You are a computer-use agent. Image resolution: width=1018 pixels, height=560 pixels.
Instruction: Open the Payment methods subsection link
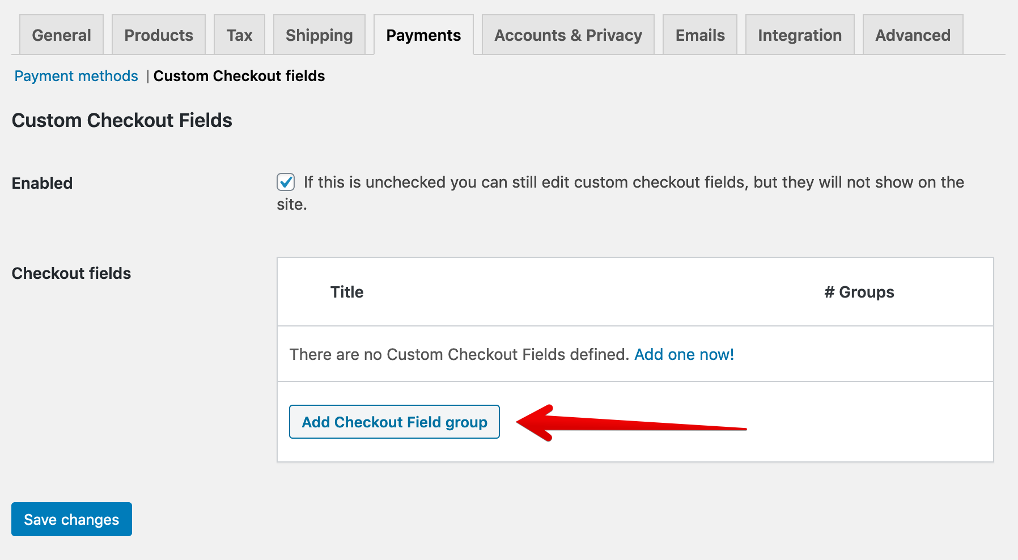[76, 76]
